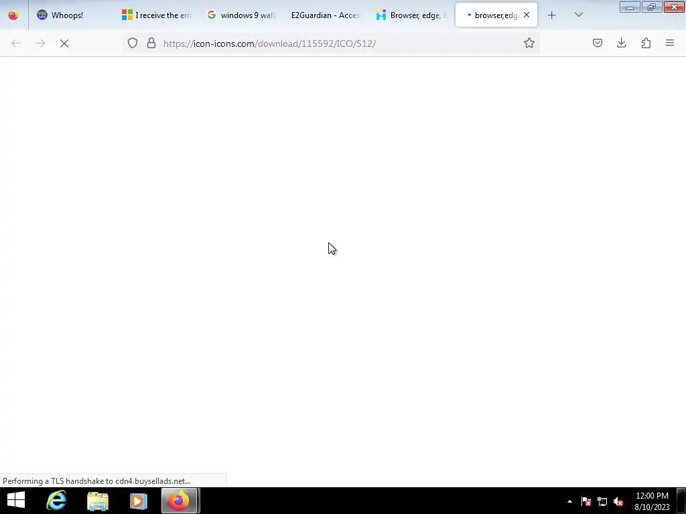Open the Firefox application menu

670,44
